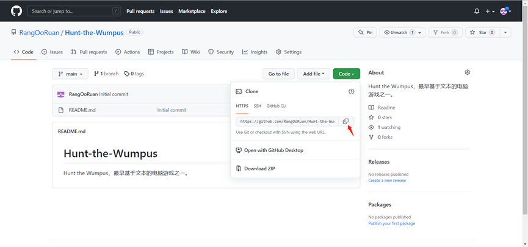
Task: Pin the repository with Pin button
Action: (x=365, y=32)
